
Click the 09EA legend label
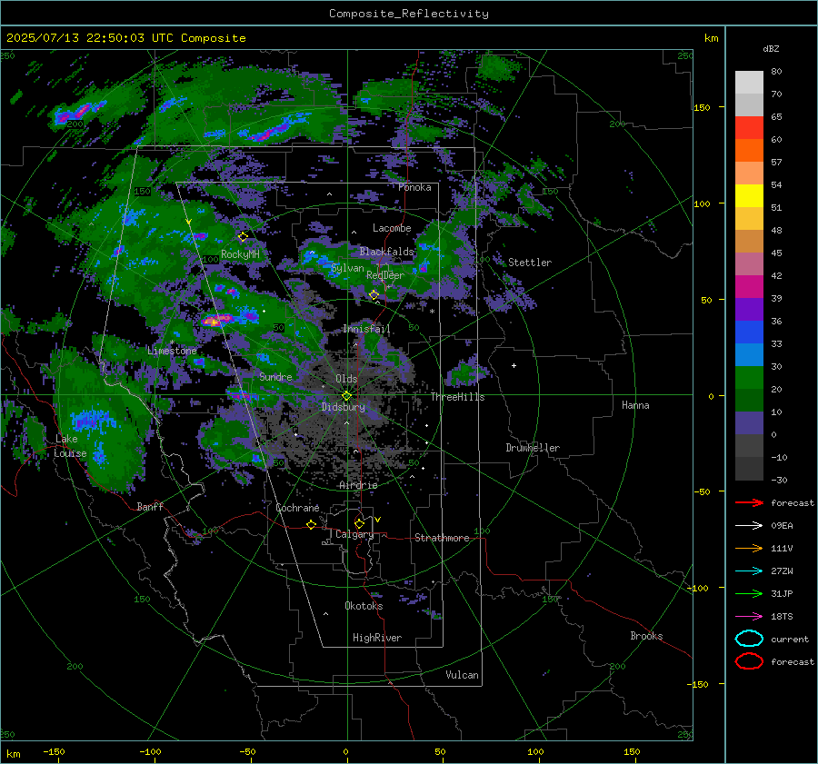click(782, 526)
